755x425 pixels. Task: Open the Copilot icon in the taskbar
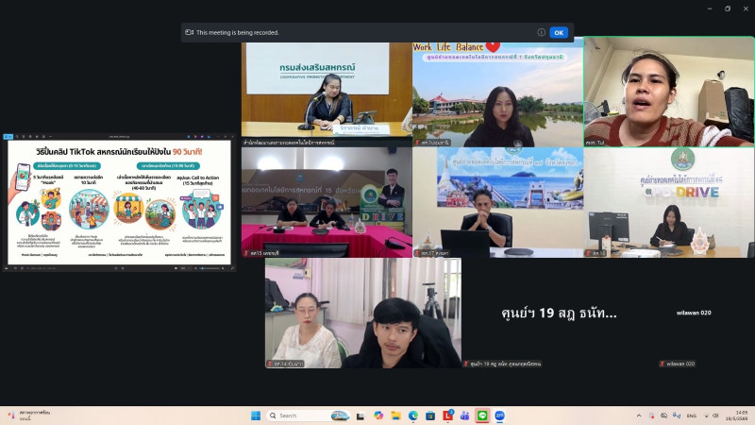coord(378,416)
